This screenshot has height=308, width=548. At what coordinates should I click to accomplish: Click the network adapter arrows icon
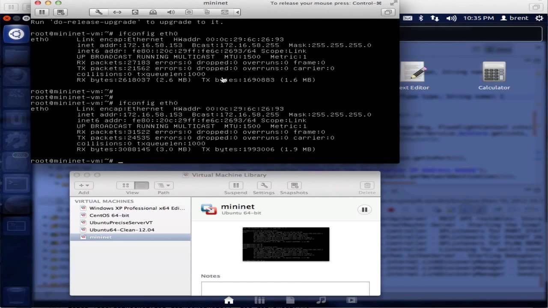[117, 12]
